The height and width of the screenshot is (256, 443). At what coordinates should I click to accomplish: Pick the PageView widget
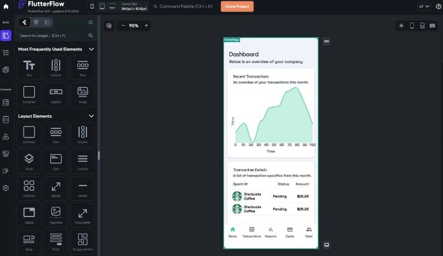click(56, 215)
